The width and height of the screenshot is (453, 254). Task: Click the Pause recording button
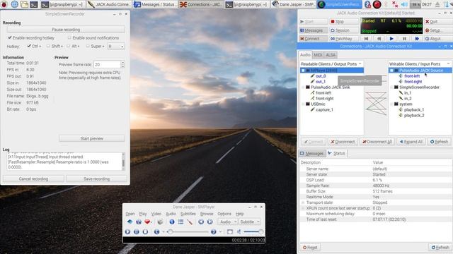66,30
